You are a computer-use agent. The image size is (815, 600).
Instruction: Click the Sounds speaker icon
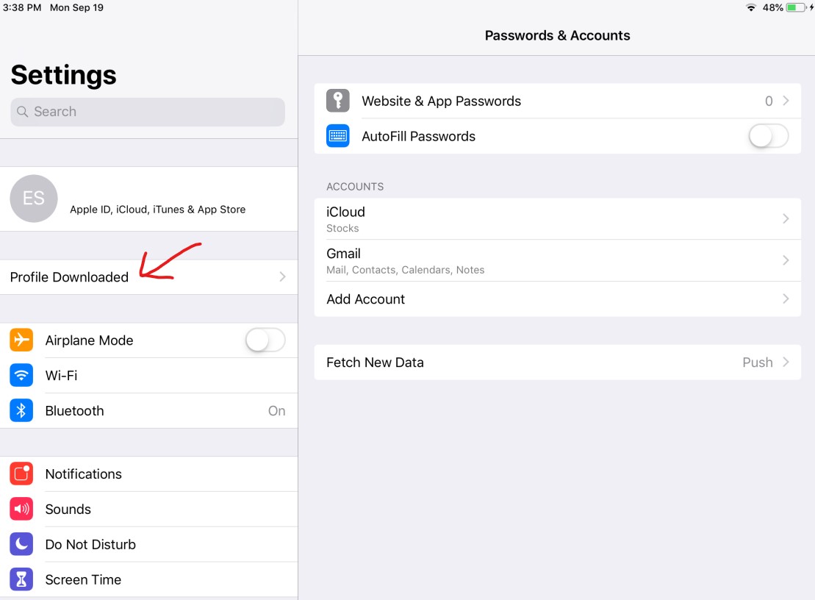21,509
